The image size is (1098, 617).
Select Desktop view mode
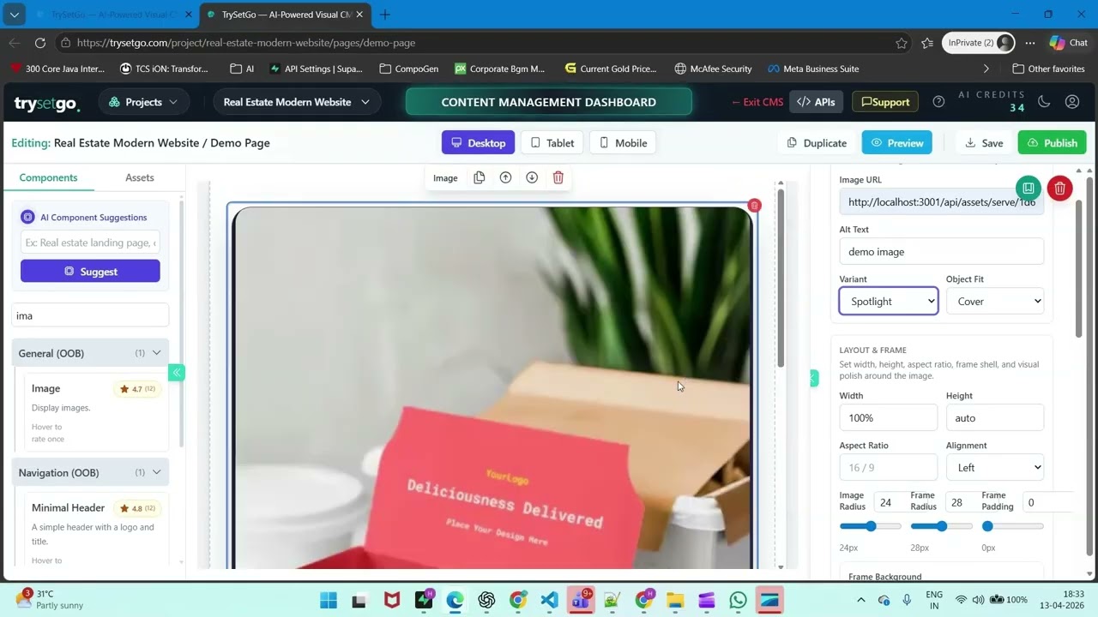(478, 143)
